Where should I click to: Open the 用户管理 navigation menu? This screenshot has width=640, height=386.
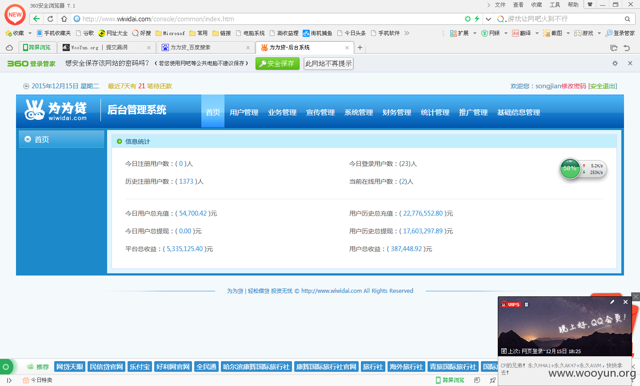pyautogui.click(x=244, y=112)
